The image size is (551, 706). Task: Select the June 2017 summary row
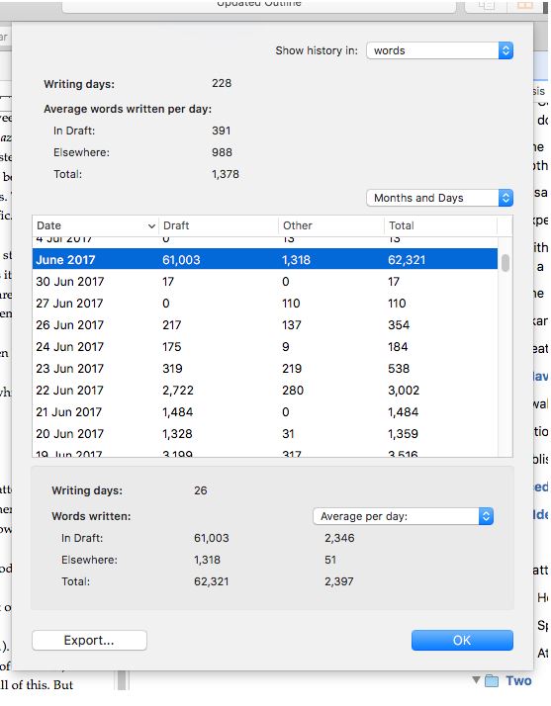[x=265, y=260]
